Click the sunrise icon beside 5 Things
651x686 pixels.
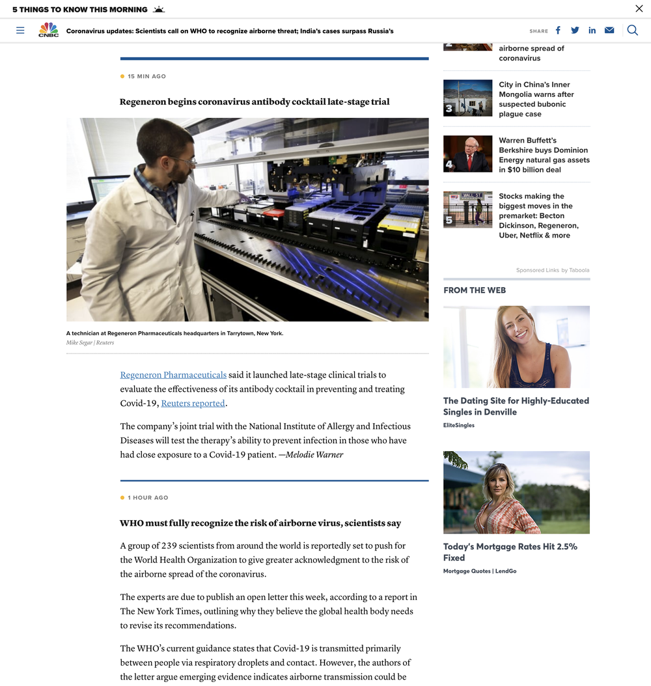[x=159, y=9]
